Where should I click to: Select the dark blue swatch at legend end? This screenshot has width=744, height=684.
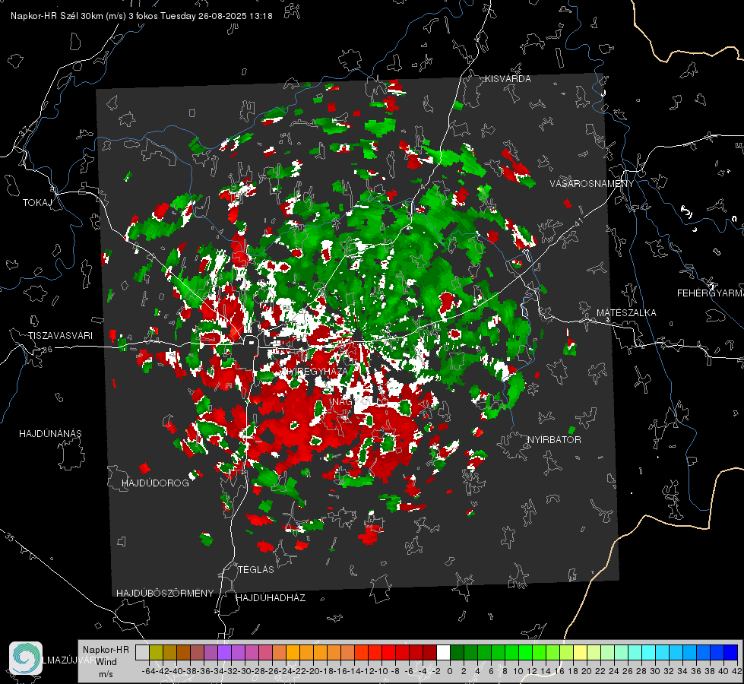point(731,653)
